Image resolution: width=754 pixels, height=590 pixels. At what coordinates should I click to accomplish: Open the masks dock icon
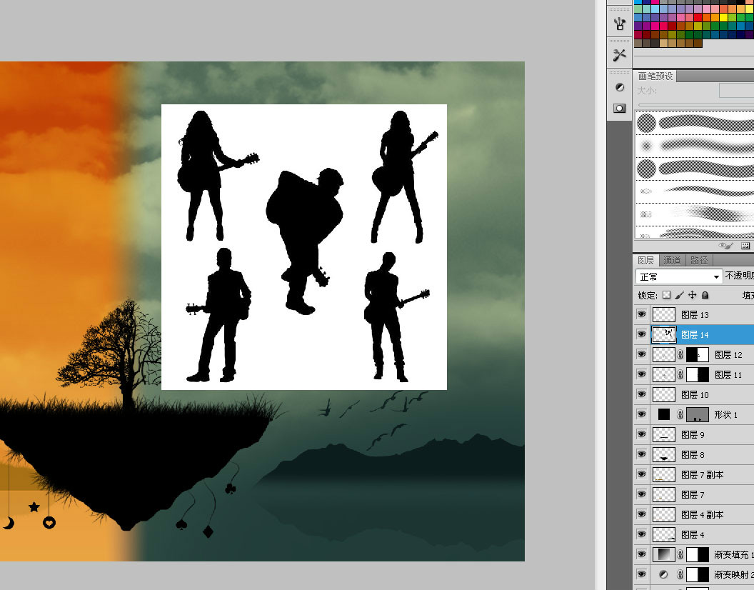tap(619, 108)
